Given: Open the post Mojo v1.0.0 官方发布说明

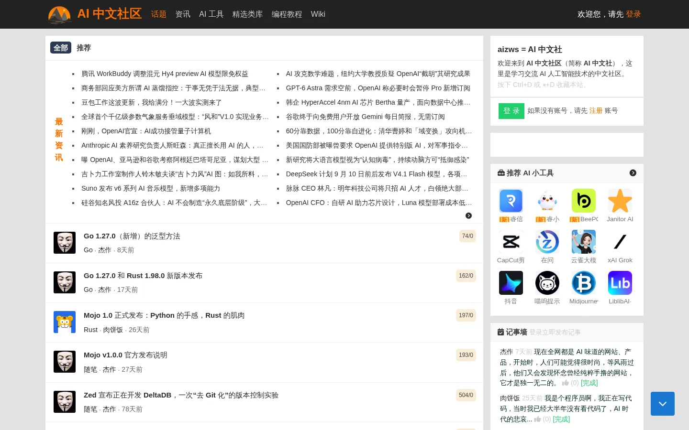Looking at the screenshot, I should pos(125,355).
